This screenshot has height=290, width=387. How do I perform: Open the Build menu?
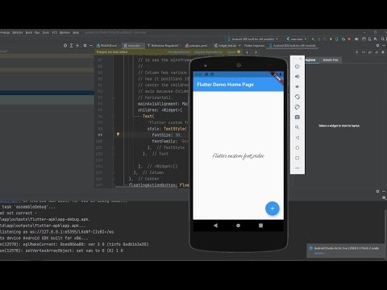[x=29, y=32]
